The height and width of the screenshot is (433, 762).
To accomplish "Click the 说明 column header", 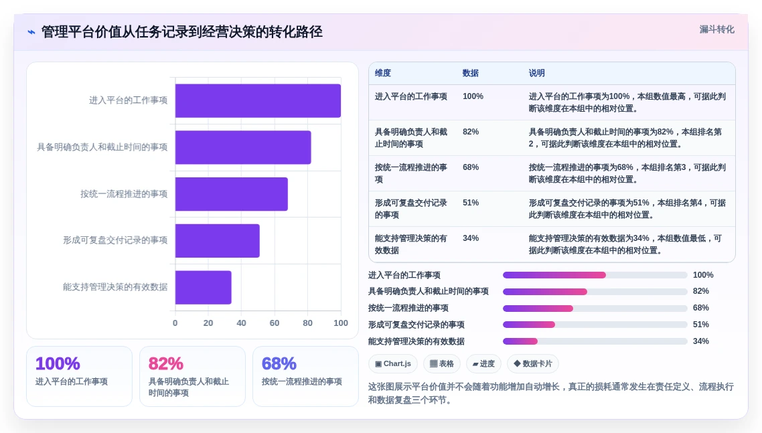I will [536, 73].
